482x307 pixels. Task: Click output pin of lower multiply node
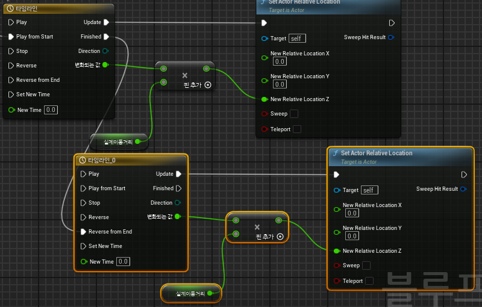[x=278, y=220]
